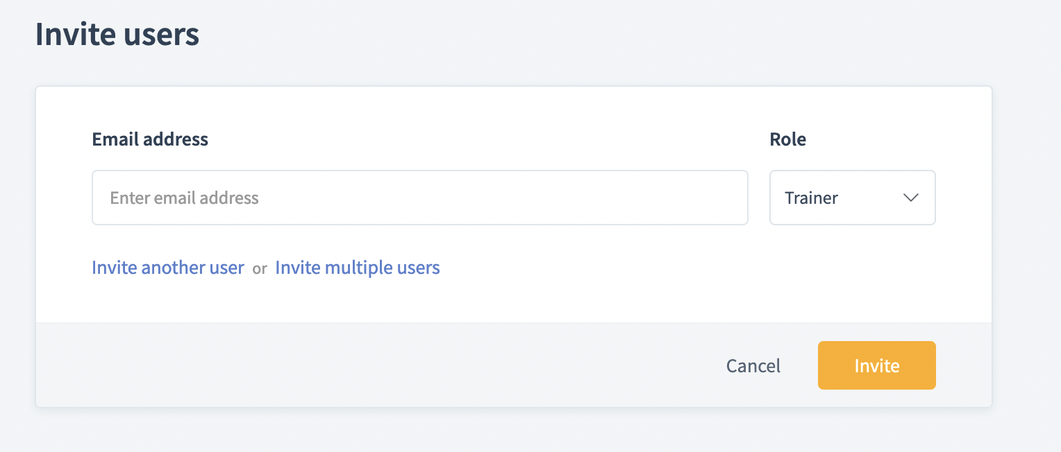Click the "Invite users" page heading
The height and width of the screenshot is (452, 1061).
117,35
